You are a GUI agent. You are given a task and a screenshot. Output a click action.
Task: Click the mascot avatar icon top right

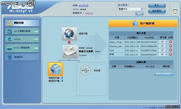(x=175, y=11)
